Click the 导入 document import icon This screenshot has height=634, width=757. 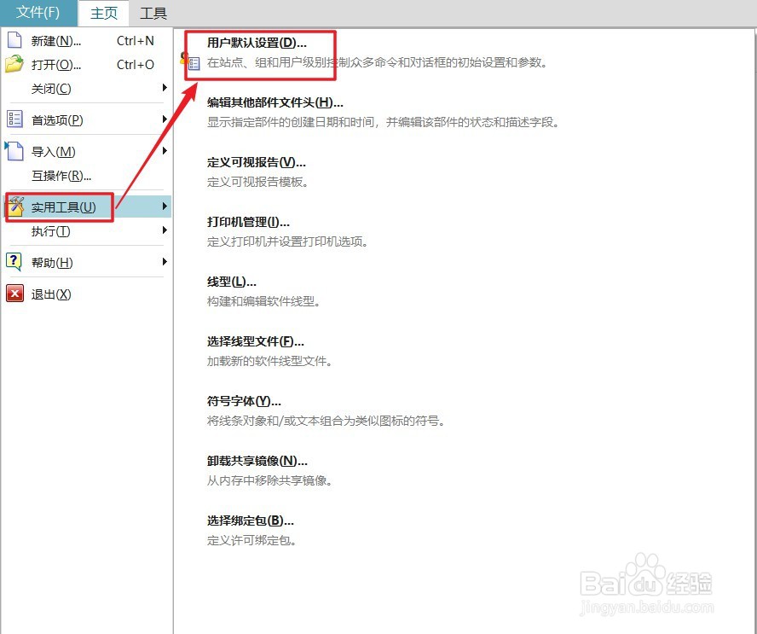click(x=14, y=150)
